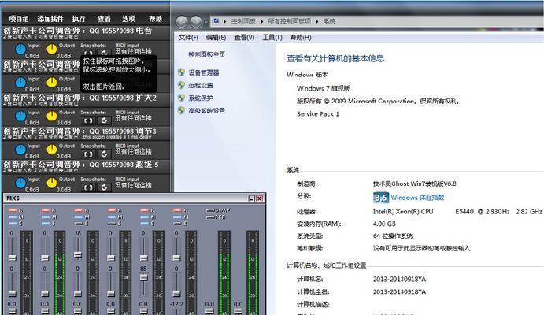This screenshot has width=544, height=315.
Task: Toggle the A switch on the MX6 channel with fader at 85
Action: tap(145, 210)
